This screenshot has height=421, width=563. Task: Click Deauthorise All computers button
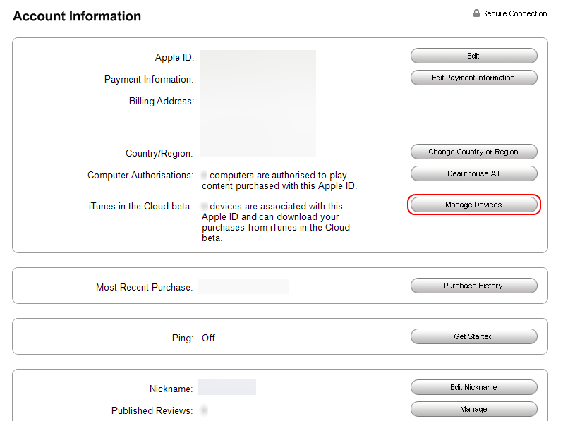pyautogui.click(x=473, y=173)
